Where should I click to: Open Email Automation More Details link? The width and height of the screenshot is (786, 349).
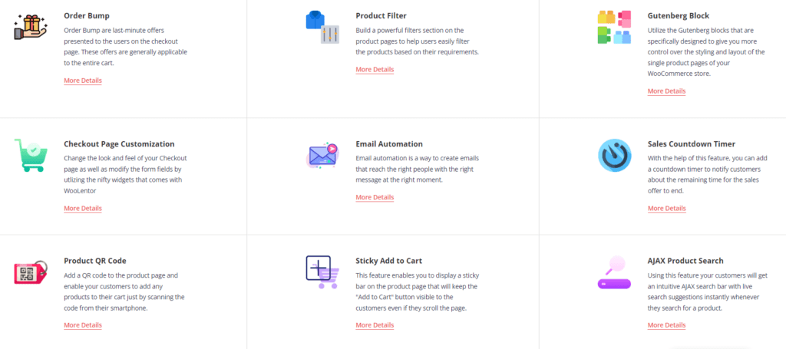tap(375, 198)
